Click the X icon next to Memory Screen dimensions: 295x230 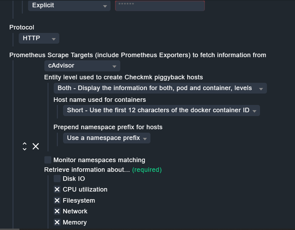(57, 222)
